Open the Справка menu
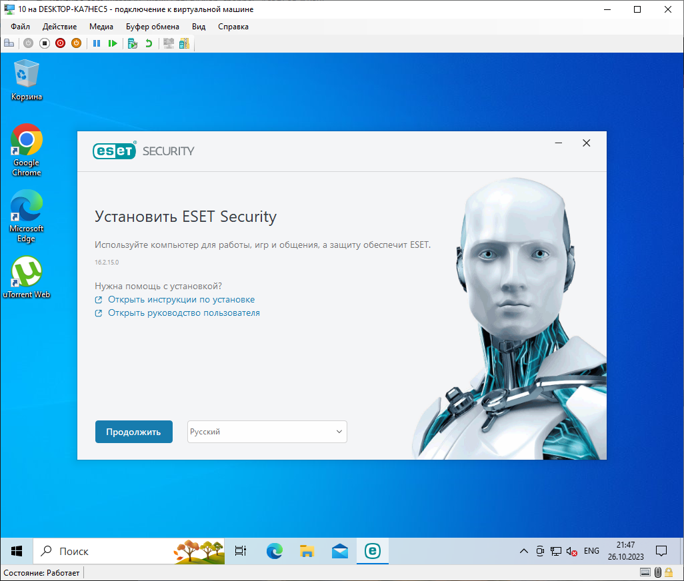Screen dimensions: 684x581 coord(233,27)
